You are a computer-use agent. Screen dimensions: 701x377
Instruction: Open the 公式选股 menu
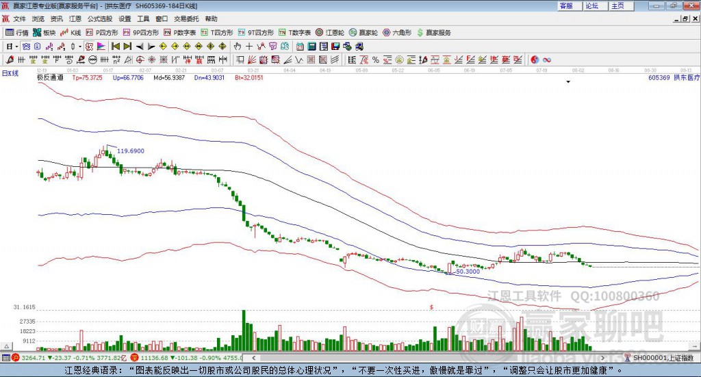click(x=100, y=18)
